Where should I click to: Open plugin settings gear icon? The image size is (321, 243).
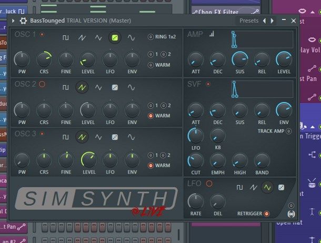pyautogui.click(x=23, y=21)
